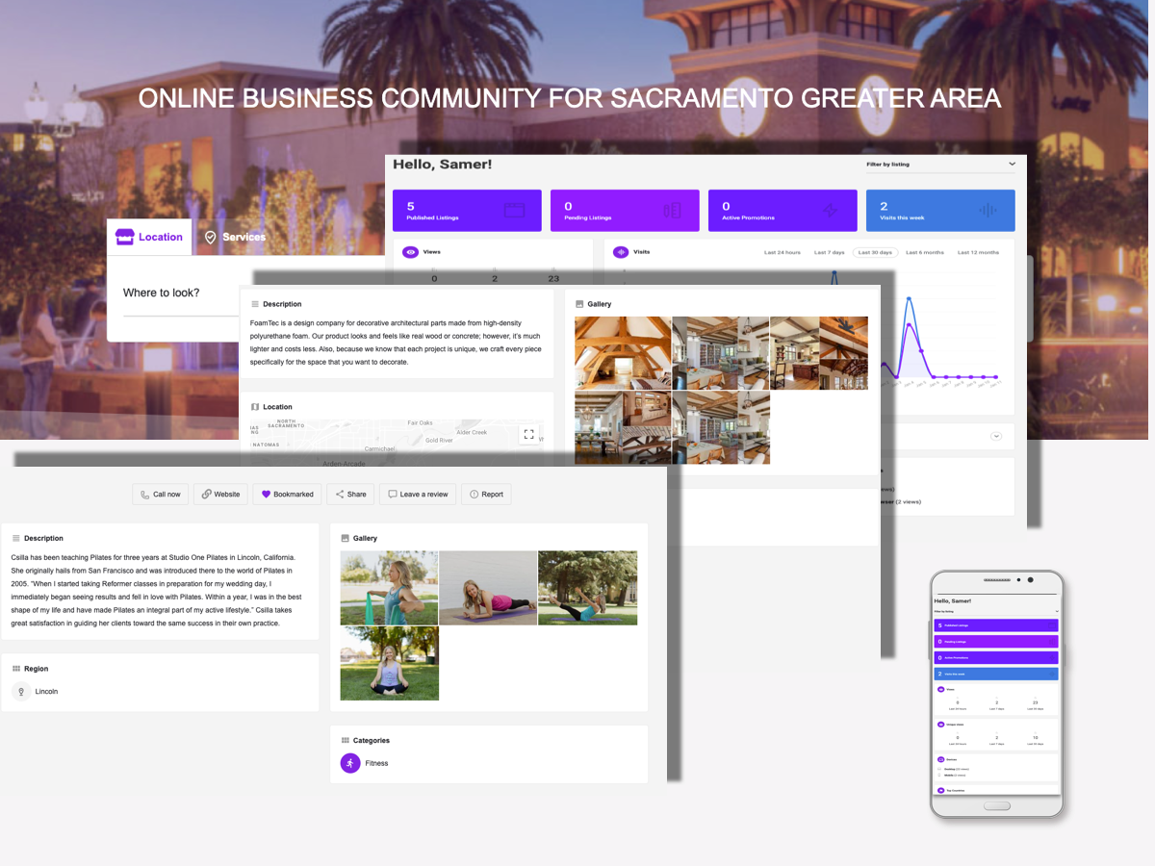Click "Fair Oaks" label on the map
Viewport: 1155px width, 866px height.
[x=421, y=423]
